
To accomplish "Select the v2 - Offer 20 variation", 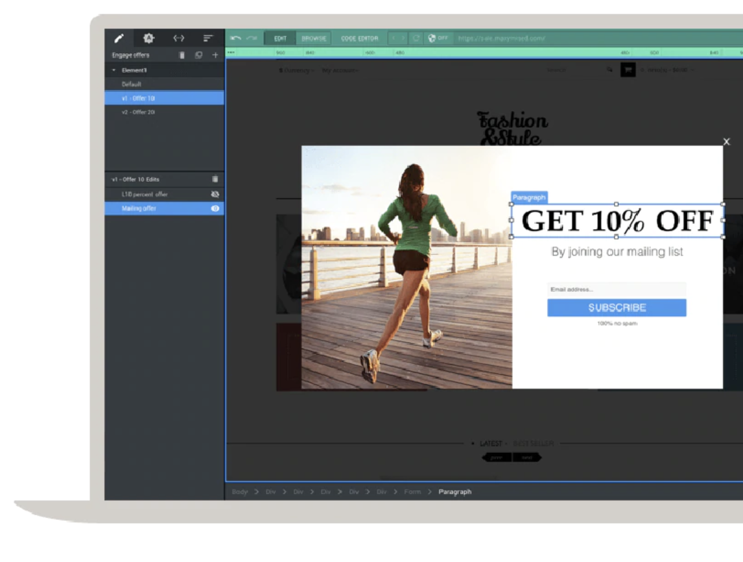I will [165, 112].
